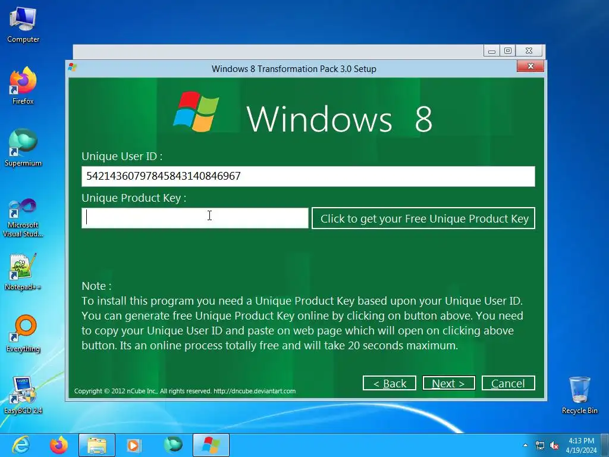This screenshot has height=457, width=609.
Task: Open the network status tray icon
Action: click(540, 445)
